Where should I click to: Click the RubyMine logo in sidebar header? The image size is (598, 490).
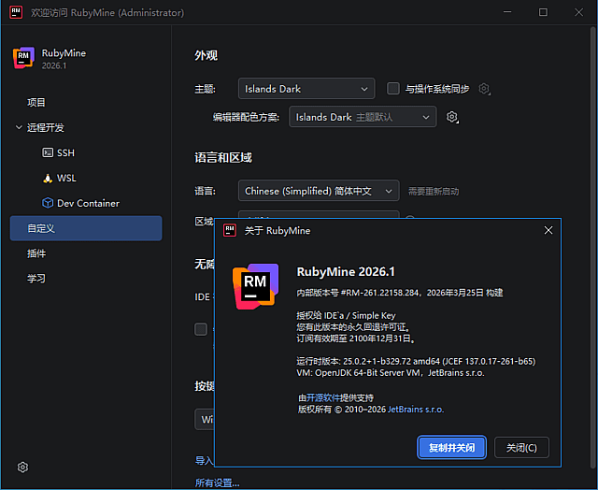pyautogui.click(x=23, y=58)
